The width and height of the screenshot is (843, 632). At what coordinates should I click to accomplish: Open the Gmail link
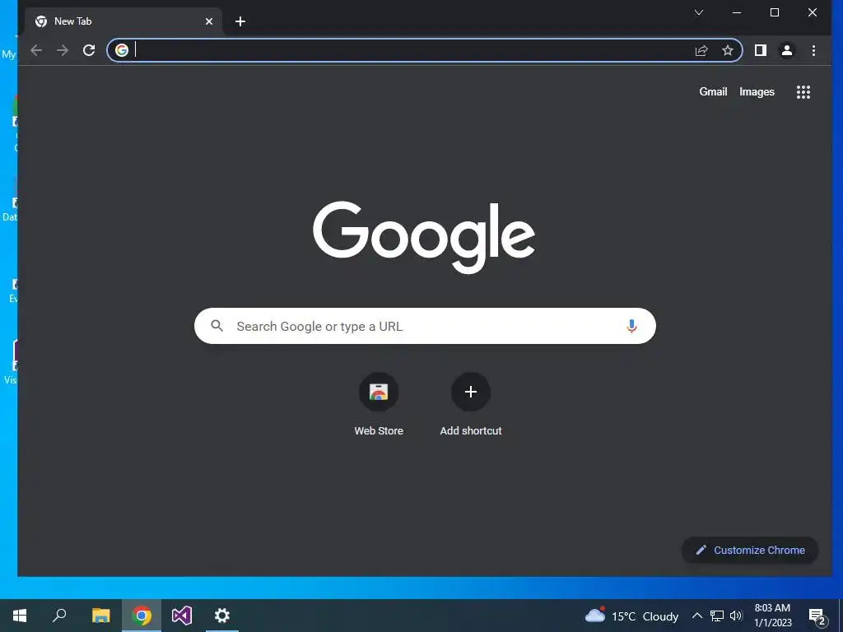pos(713,92)
